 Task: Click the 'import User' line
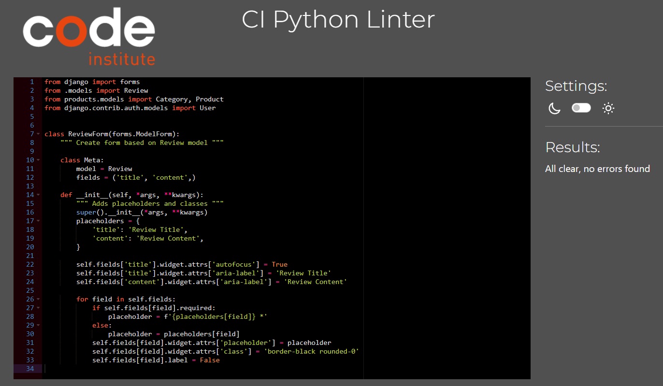[130, 108]
